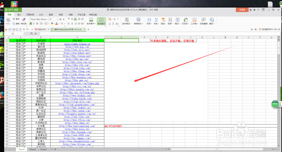Click the 未登录 login button
This screenshot has height=152, width=282.
[x=242, y=10]
